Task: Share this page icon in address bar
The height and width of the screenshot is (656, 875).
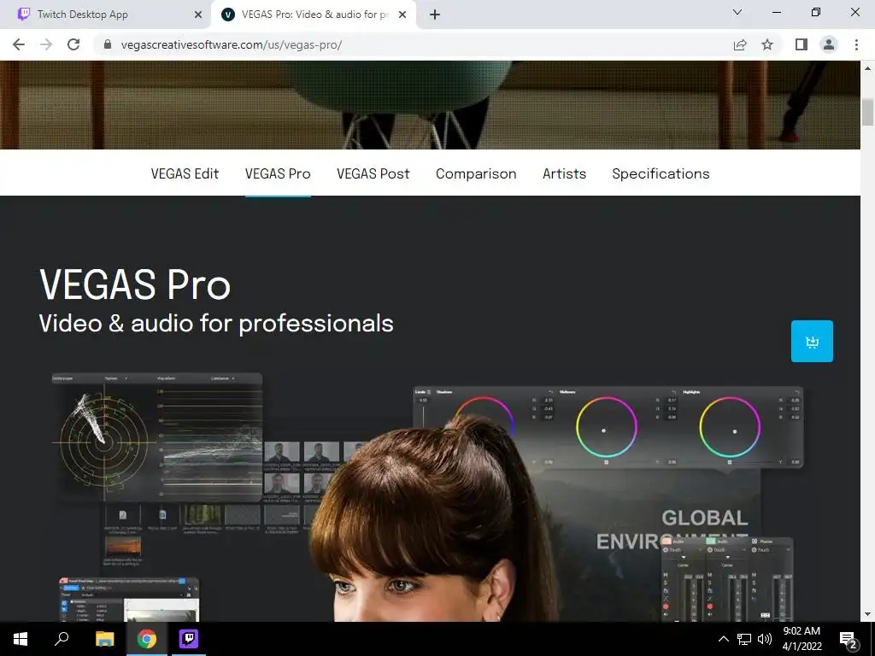Action: (740, 44)
